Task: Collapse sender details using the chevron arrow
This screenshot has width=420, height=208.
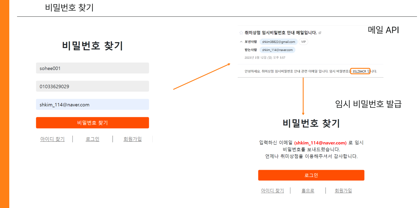Action: [241, 42]
